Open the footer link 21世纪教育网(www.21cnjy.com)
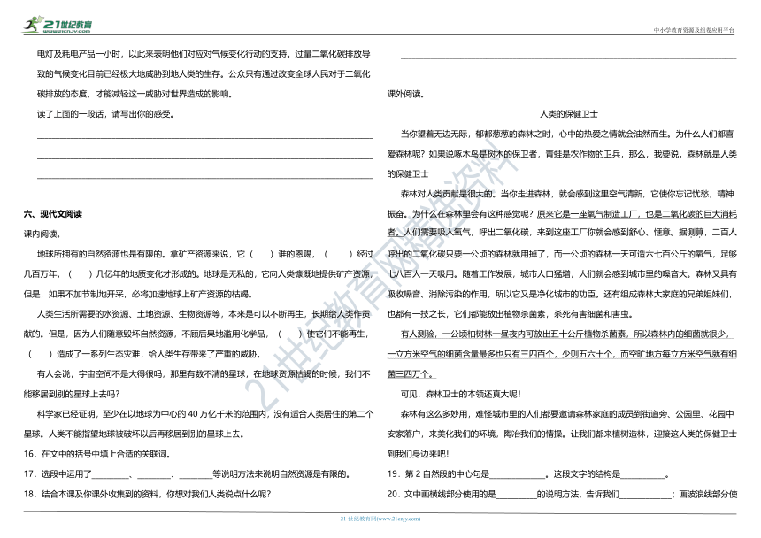 380,519
